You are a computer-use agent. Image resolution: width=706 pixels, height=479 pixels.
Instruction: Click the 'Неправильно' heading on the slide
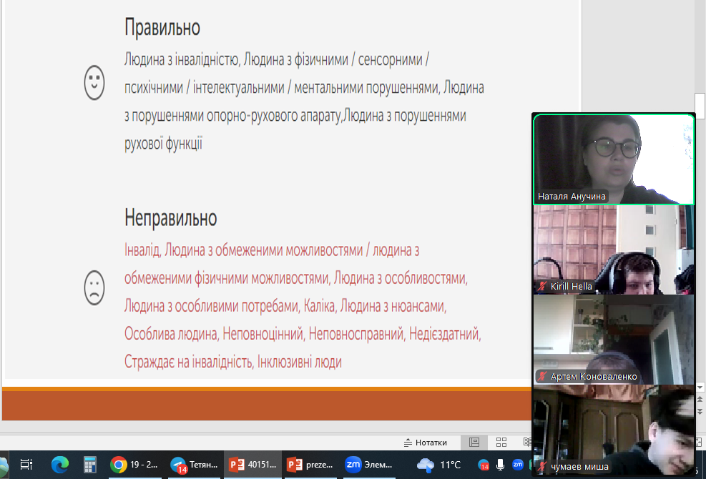click(171, 218)
